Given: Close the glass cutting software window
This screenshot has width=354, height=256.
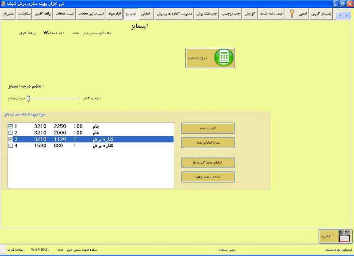Looking at the screenshot, I should pyautogui.click(x=350, y=4).
